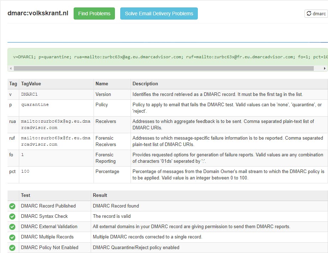The height and width of the screenshot is (253, 328).
Task: Click green check beside DMARC External Validation
Action: [x=12, y=227]
